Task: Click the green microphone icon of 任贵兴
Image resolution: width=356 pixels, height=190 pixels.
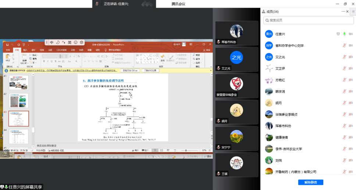Action: click(345, 34)
